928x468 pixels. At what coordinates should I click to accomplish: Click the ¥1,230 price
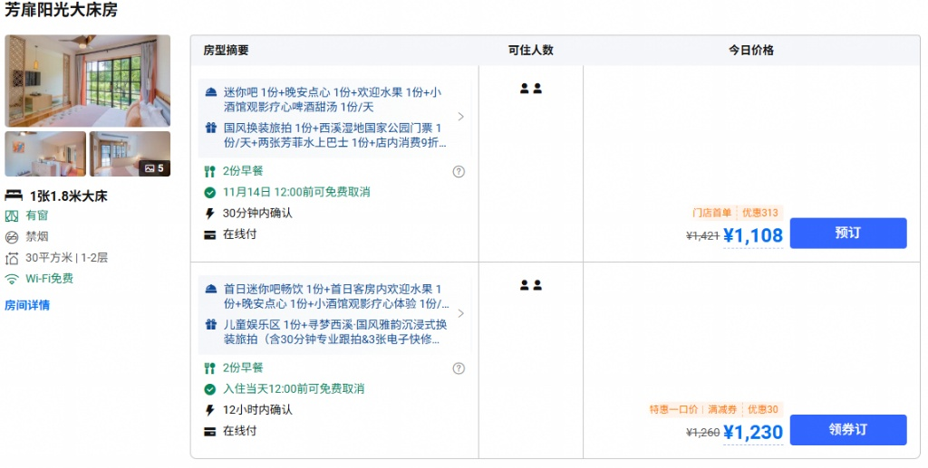coord(753,433)
